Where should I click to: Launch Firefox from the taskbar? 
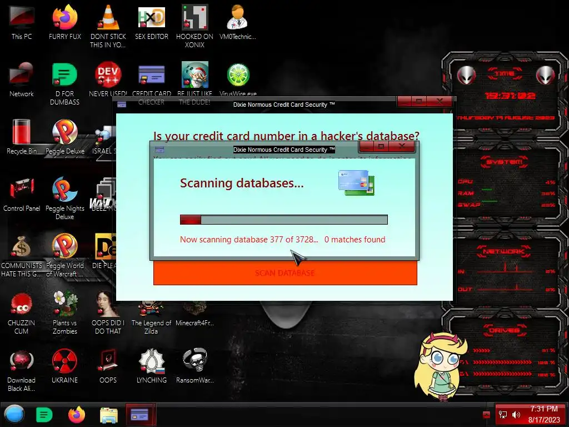point(77,415)
